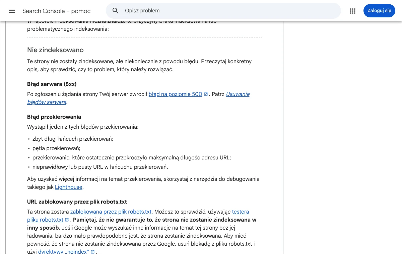The width and height of the screenshot is (402, 254).
Task: Click URL zablokowany przez plik robots.txt heading
Action: click(77, 202)
